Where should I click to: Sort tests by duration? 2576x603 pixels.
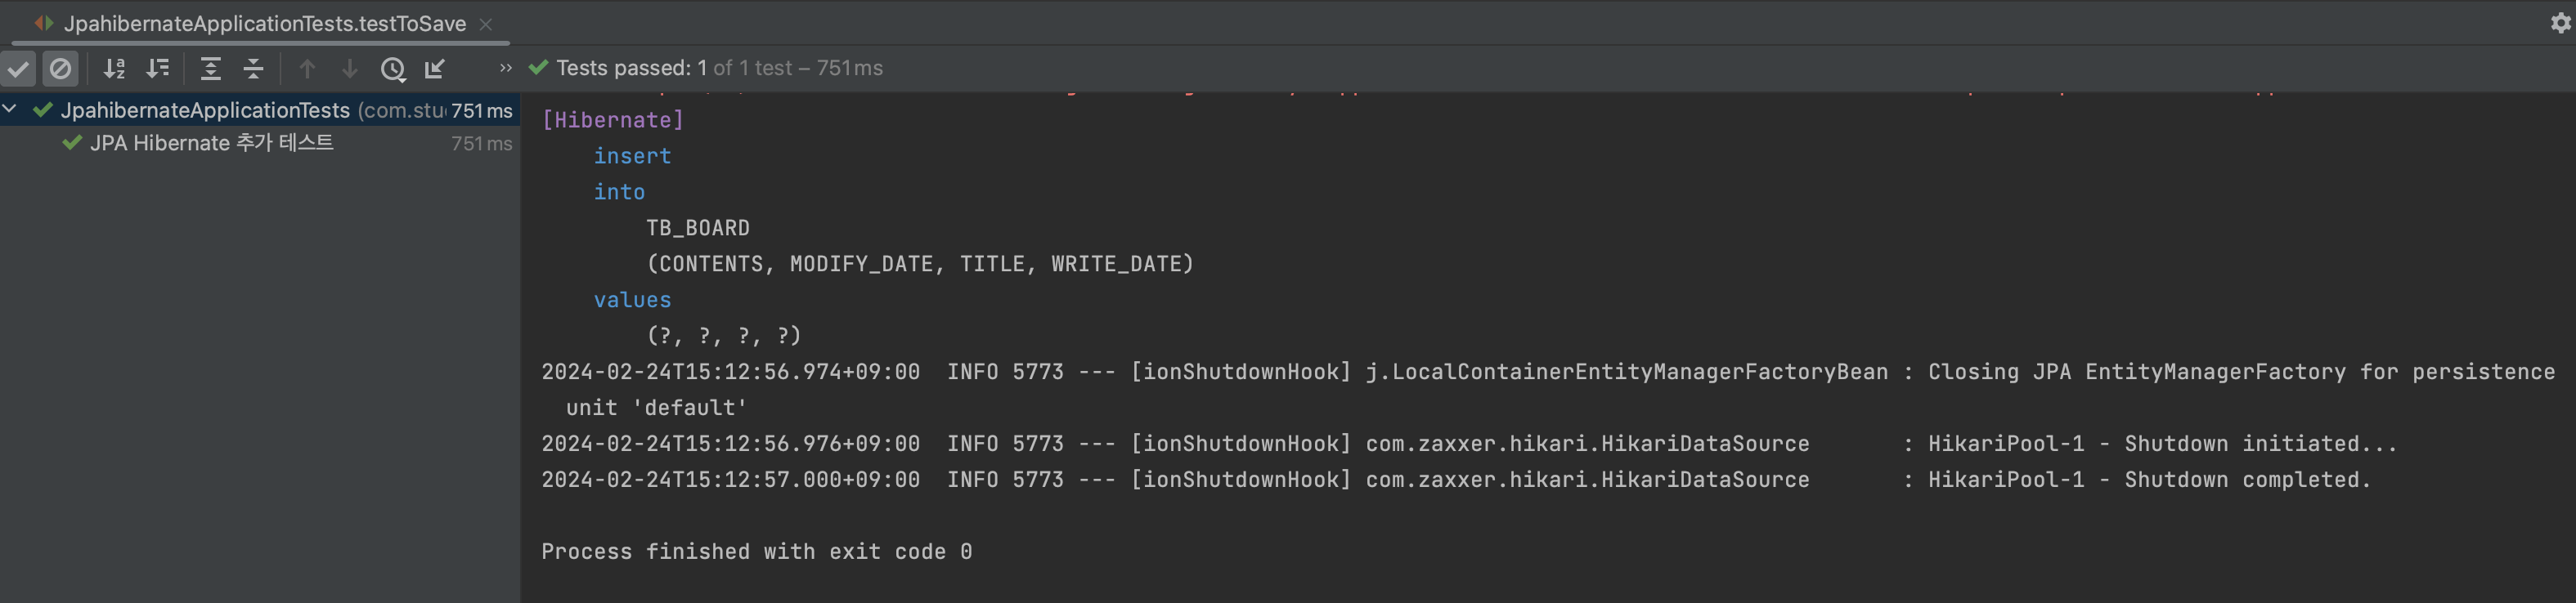click(x=157, y=68)
